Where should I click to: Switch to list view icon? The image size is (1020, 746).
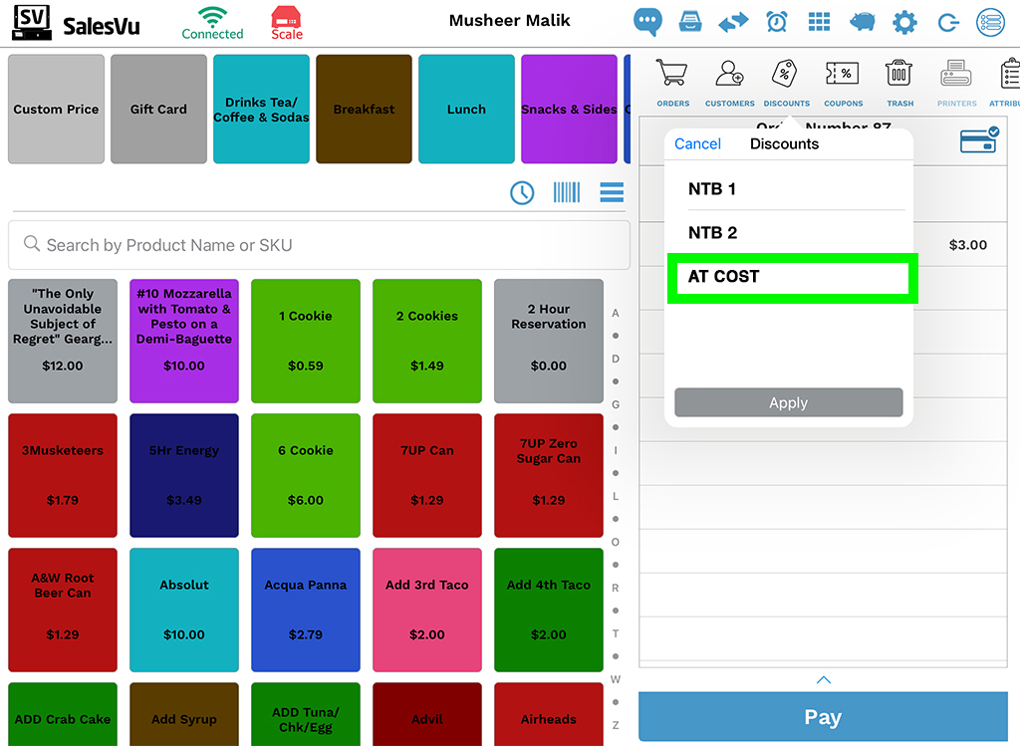click(612, 192)
